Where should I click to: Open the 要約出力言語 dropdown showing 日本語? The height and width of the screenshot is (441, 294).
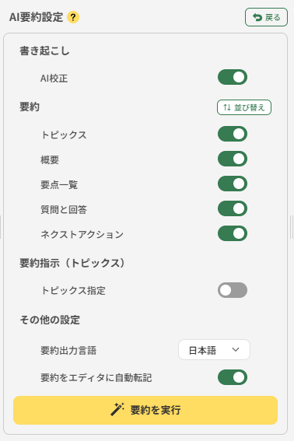coord(214,350)
